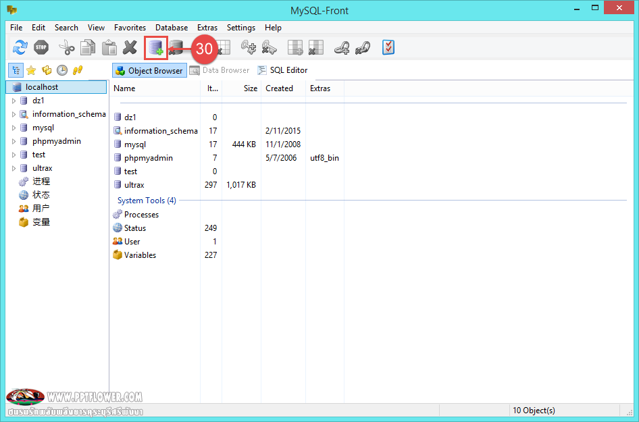Click the chain link with X icon
Viewport: 639px width, 422px height.
(362, 48)
